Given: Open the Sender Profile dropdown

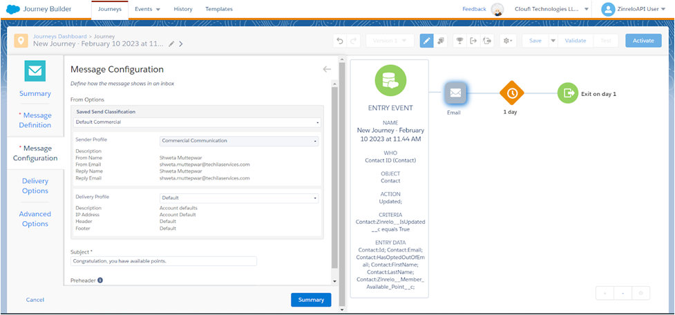Looking at the screenshot, I should tap(239, 141).
